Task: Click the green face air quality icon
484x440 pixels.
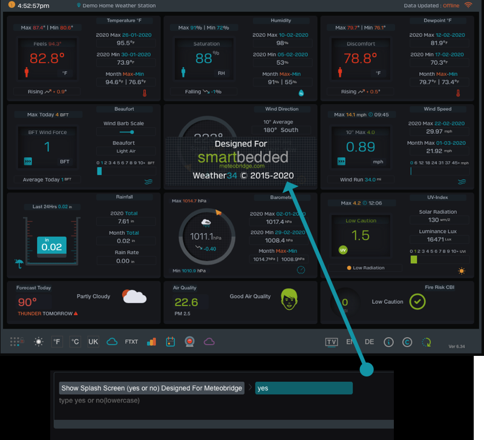Action: 289,299
